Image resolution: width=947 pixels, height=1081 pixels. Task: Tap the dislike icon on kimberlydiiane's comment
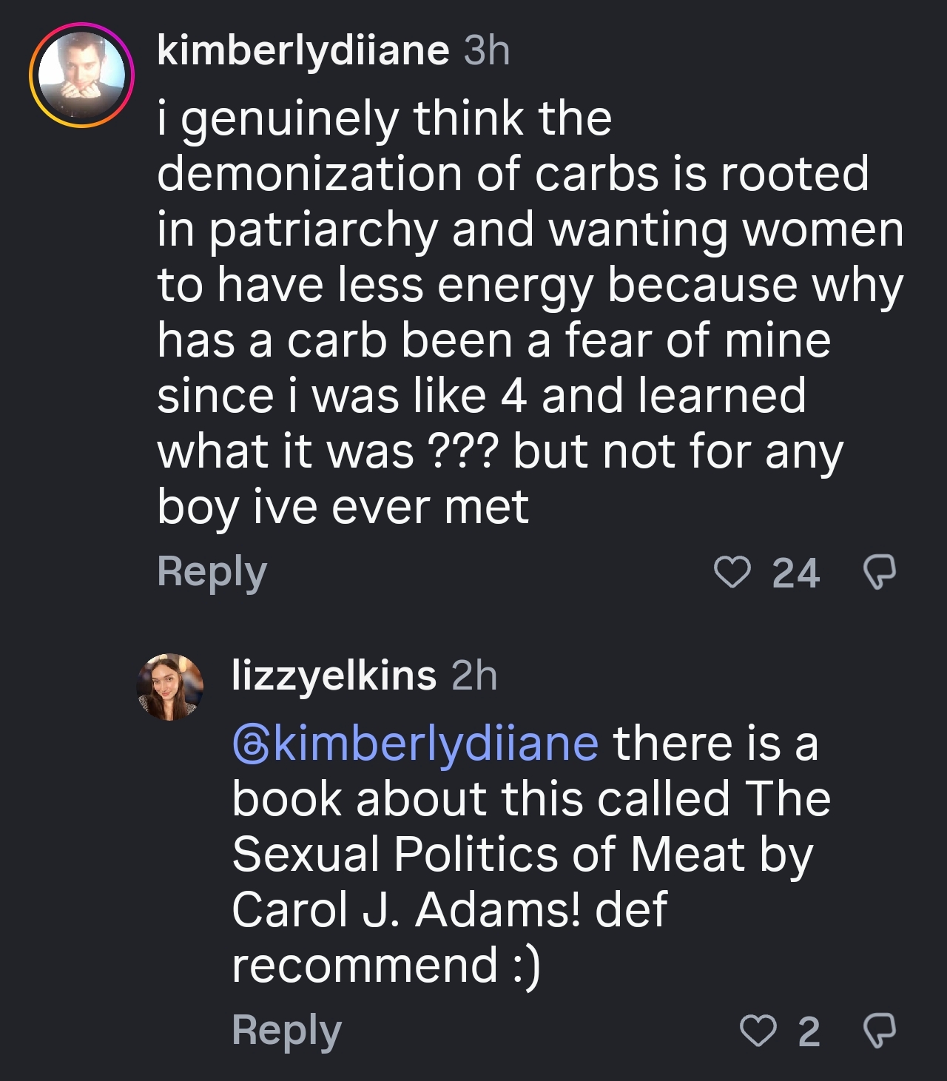(x=880, y=572)
